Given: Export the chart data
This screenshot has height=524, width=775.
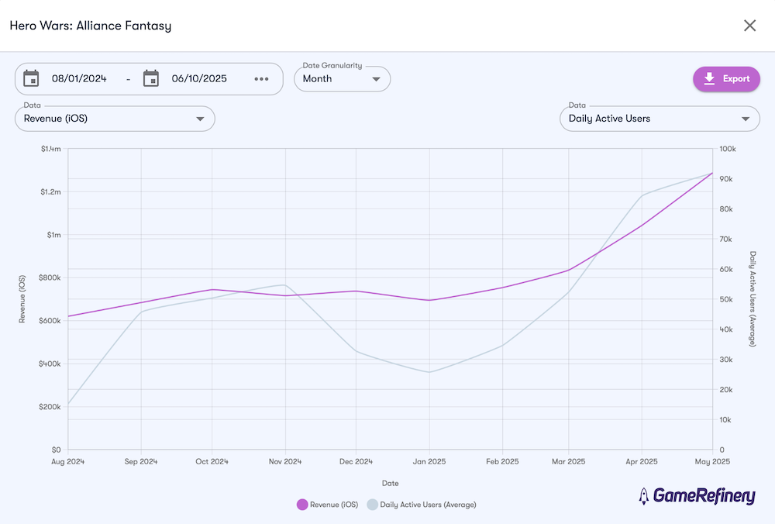Looking at the screenshot, I should (x=726, y=79).
